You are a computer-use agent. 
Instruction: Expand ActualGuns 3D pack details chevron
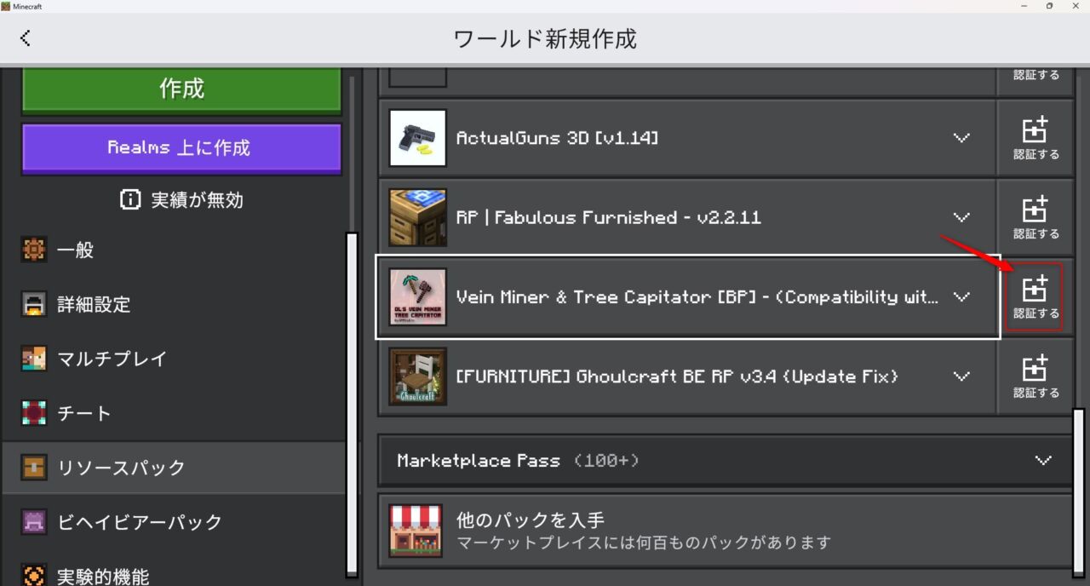[x=961, y=138]
